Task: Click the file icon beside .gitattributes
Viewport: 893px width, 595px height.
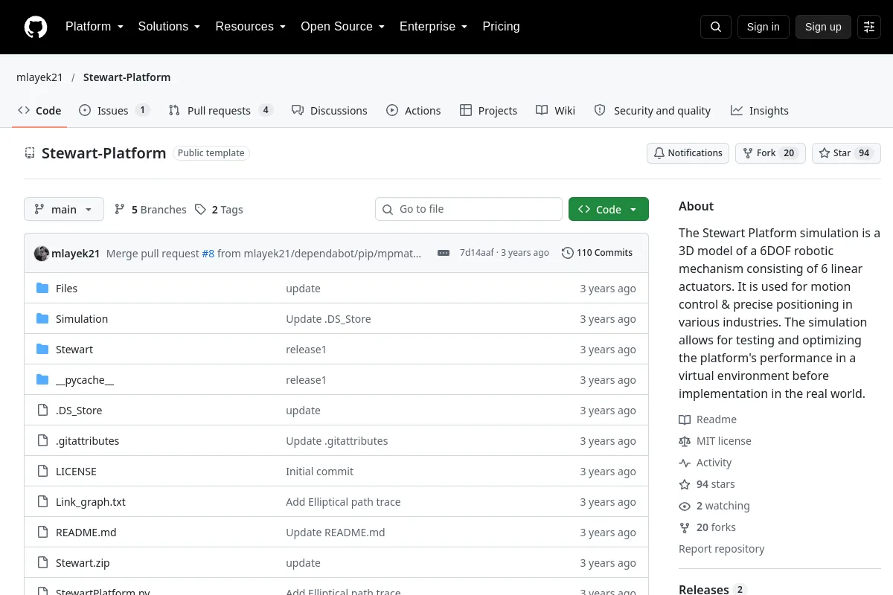Action: pos(42,441)
